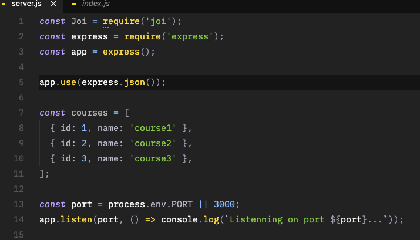Click line number 5 in gutter
This screenshot has height=240, width=420.
pyautogui.click(x=21, y=82)
